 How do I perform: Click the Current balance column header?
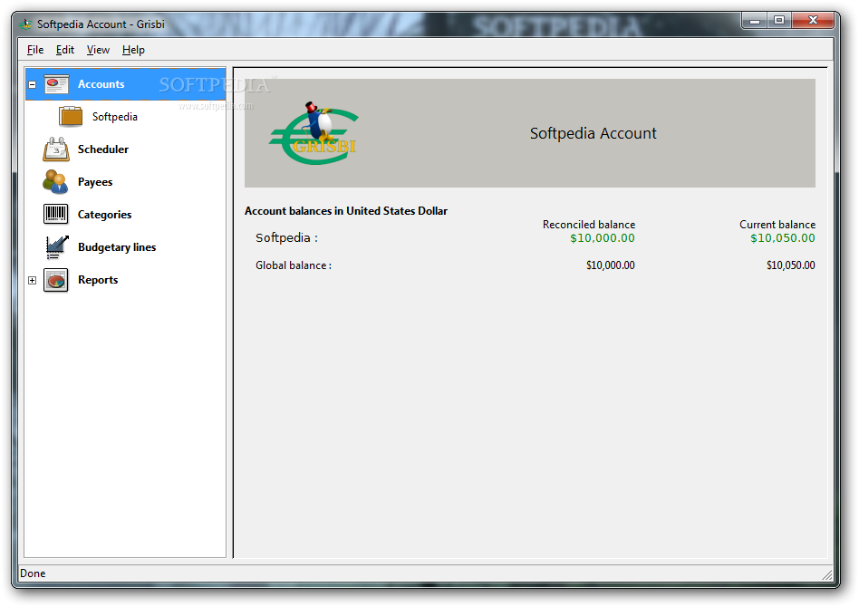click(x=777, y=225)
